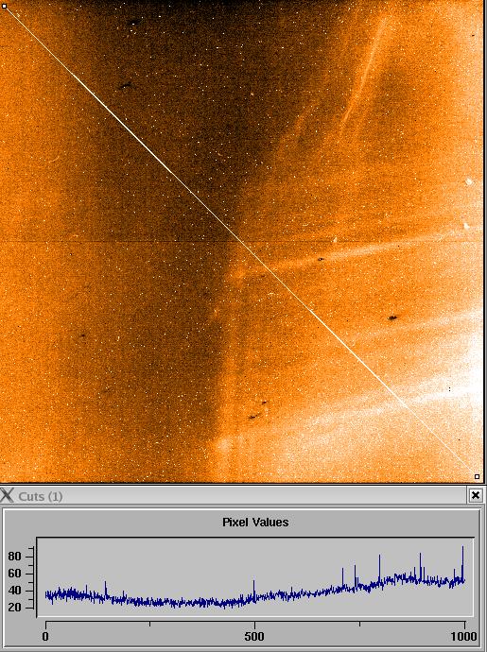The width and height of the screenshot is (487, 652).
Task: Click the 0 label on the x-axis
Action: pos(45,636)
